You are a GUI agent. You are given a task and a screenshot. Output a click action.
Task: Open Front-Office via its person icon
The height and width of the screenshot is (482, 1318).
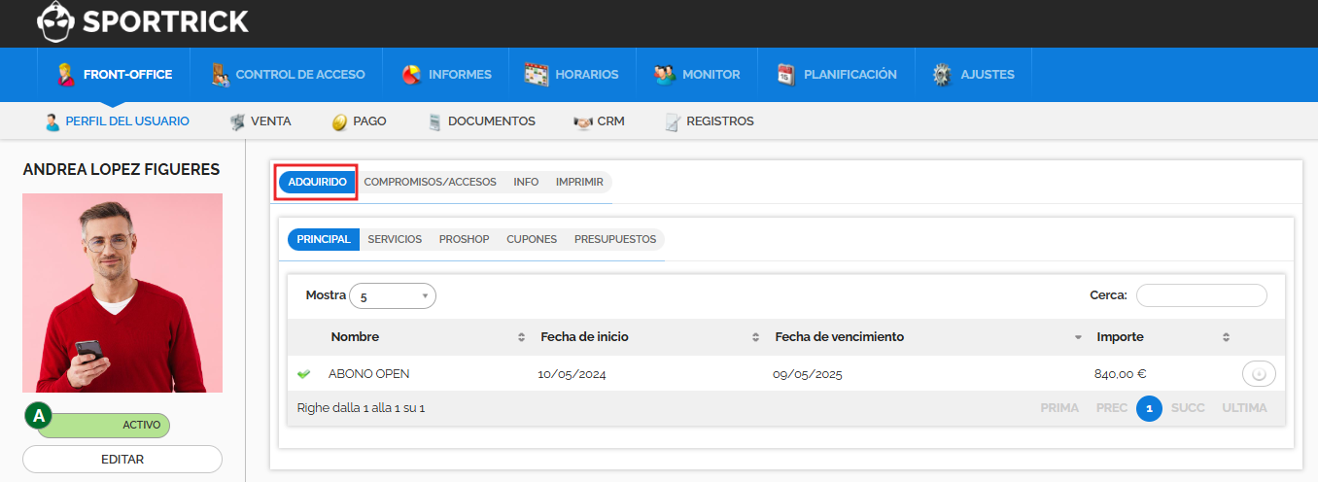pos(65,74)
